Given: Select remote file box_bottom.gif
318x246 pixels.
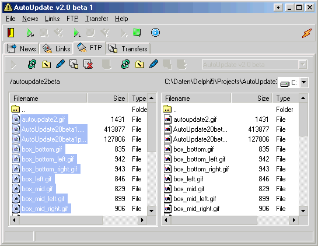Looking at the screenshot, I should (x=42, y=149).
